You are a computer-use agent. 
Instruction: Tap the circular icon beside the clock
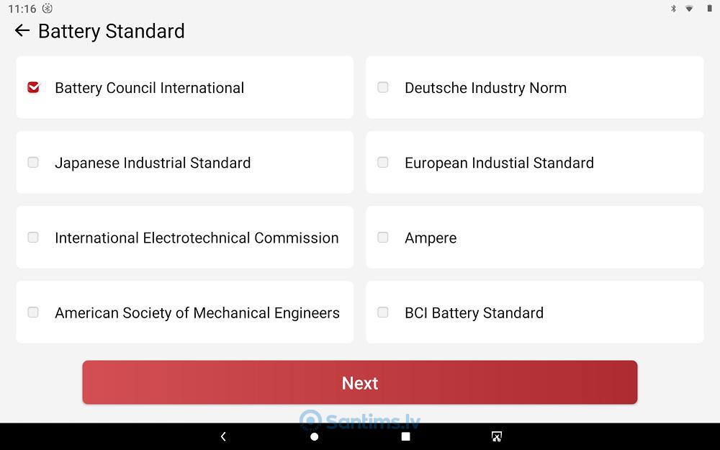coord(48,8)
